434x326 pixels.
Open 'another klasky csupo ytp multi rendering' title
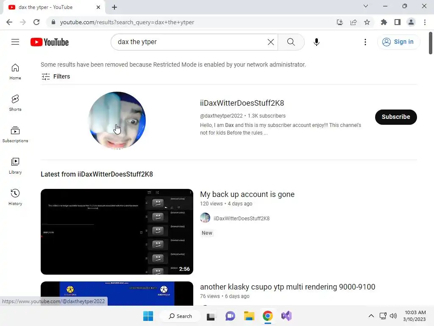click(288, 287)
